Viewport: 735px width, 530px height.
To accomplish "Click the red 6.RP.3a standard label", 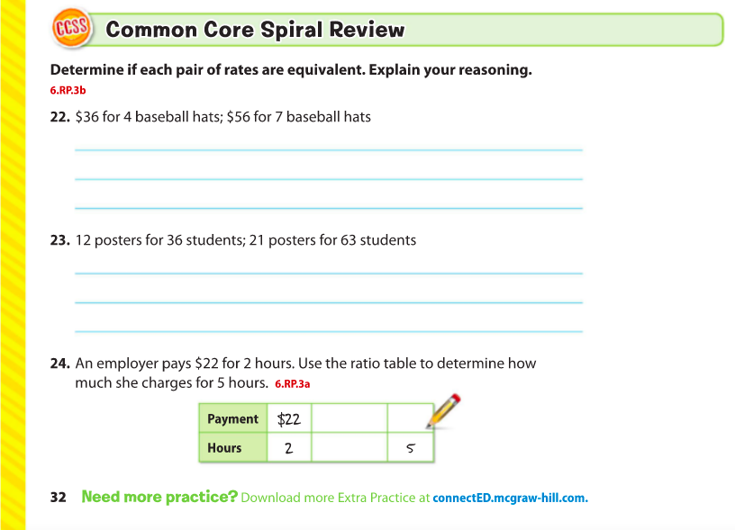I will [293, 384].
